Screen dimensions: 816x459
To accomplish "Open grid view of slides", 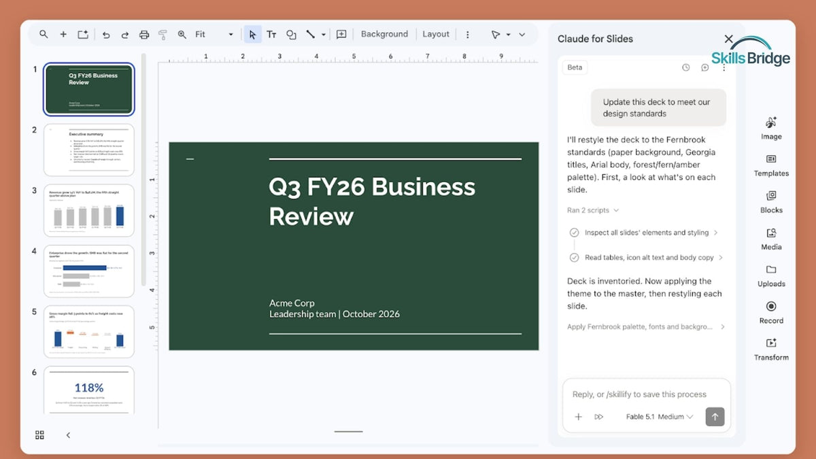I will click(39, 435).
